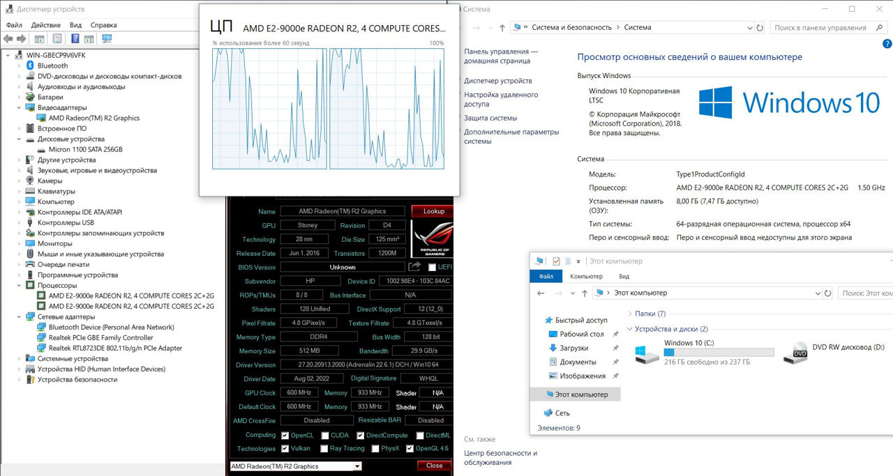Click the control panel search field
Screen dimensions: 893x476
(823, 28)
